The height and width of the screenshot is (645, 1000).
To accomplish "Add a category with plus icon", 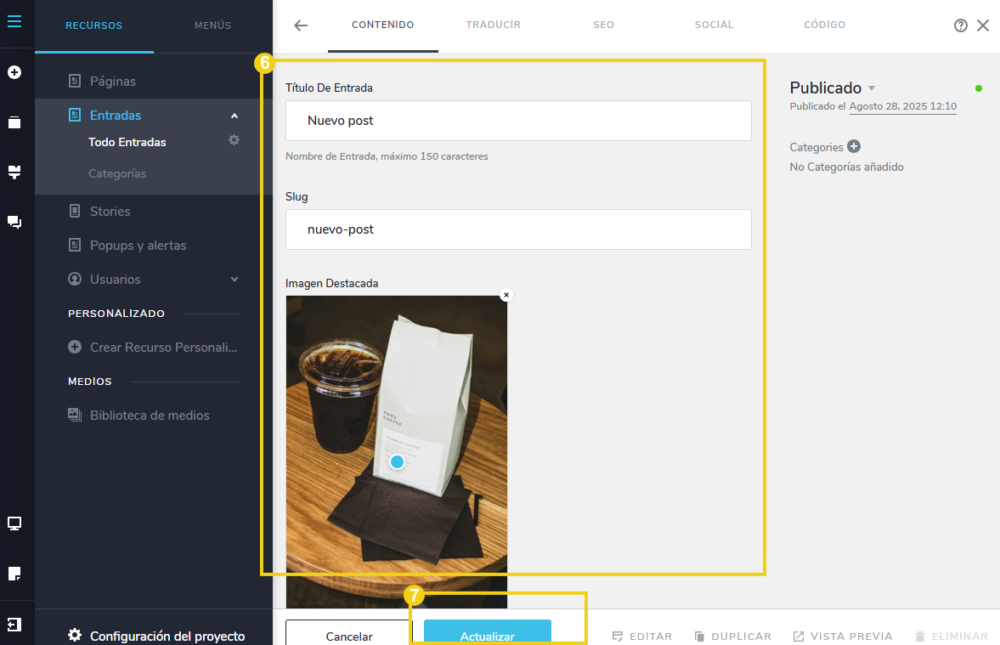I will 853,147.
